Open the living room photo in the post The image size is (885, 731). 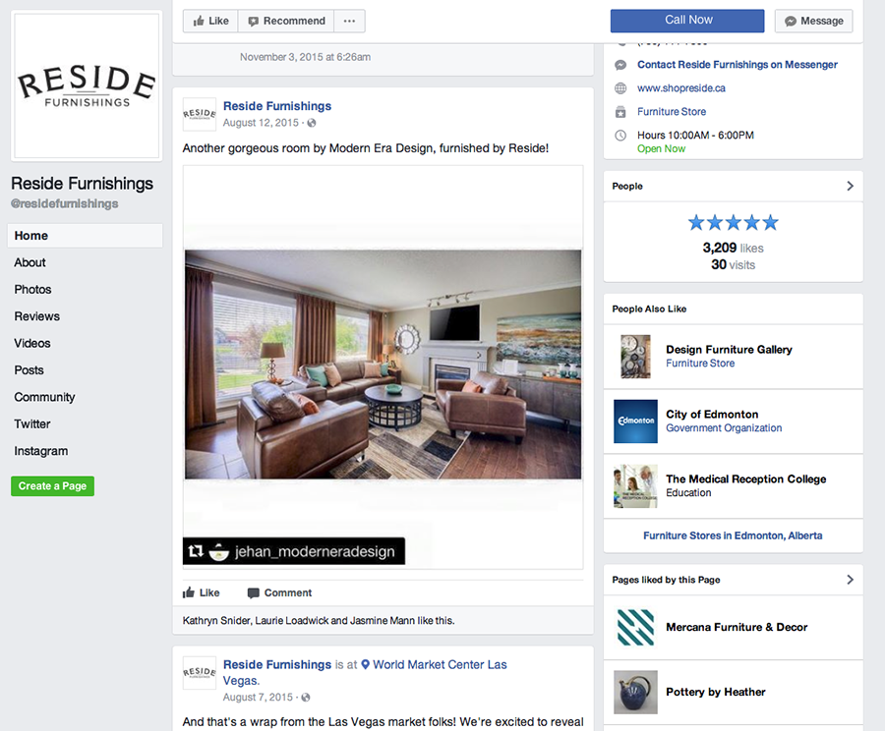tap(383, 365)
